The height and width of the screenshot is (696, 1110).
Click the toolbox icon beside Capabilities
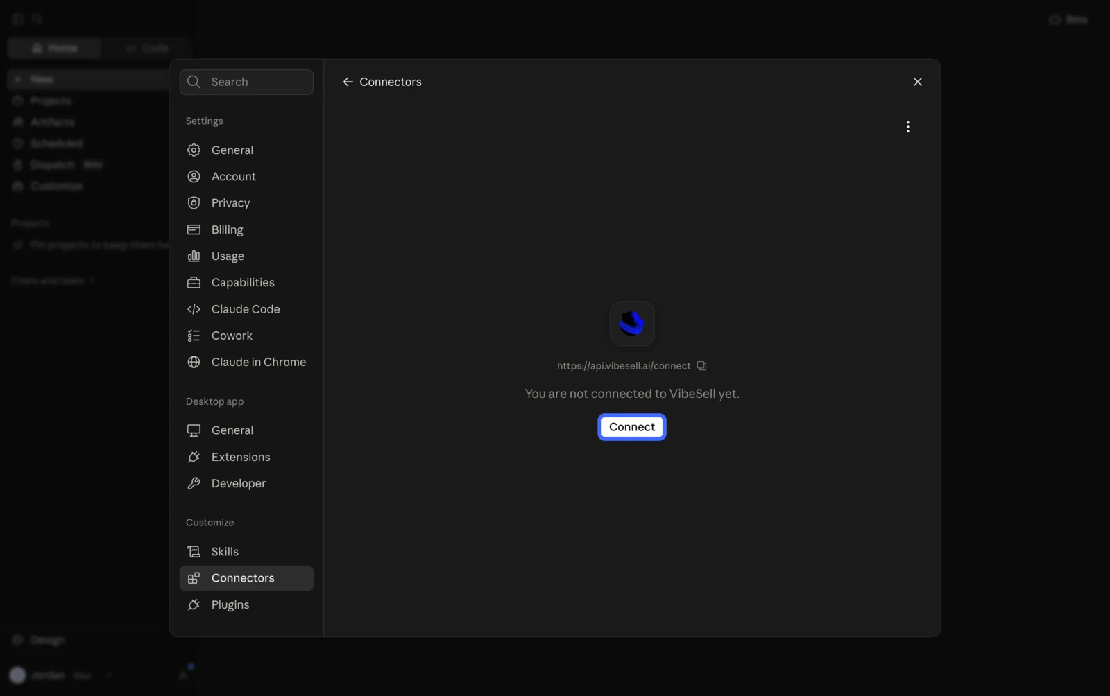[194, 283]
